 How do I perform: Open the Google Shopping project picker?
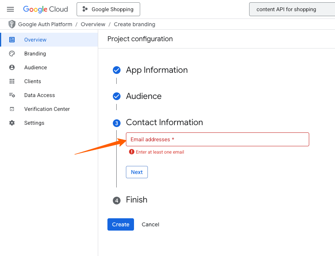tap(108, 9)
